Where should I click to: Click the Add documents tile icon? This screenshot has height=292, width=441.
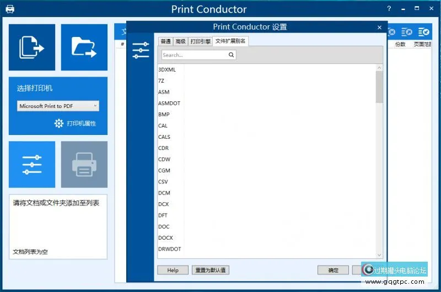tap(32, 47)
